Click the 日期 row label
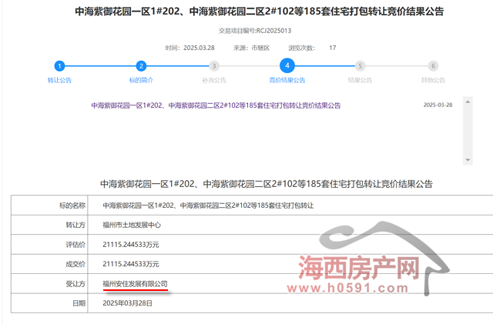This screenshot has width=493, height=324. tap(79, 303)
